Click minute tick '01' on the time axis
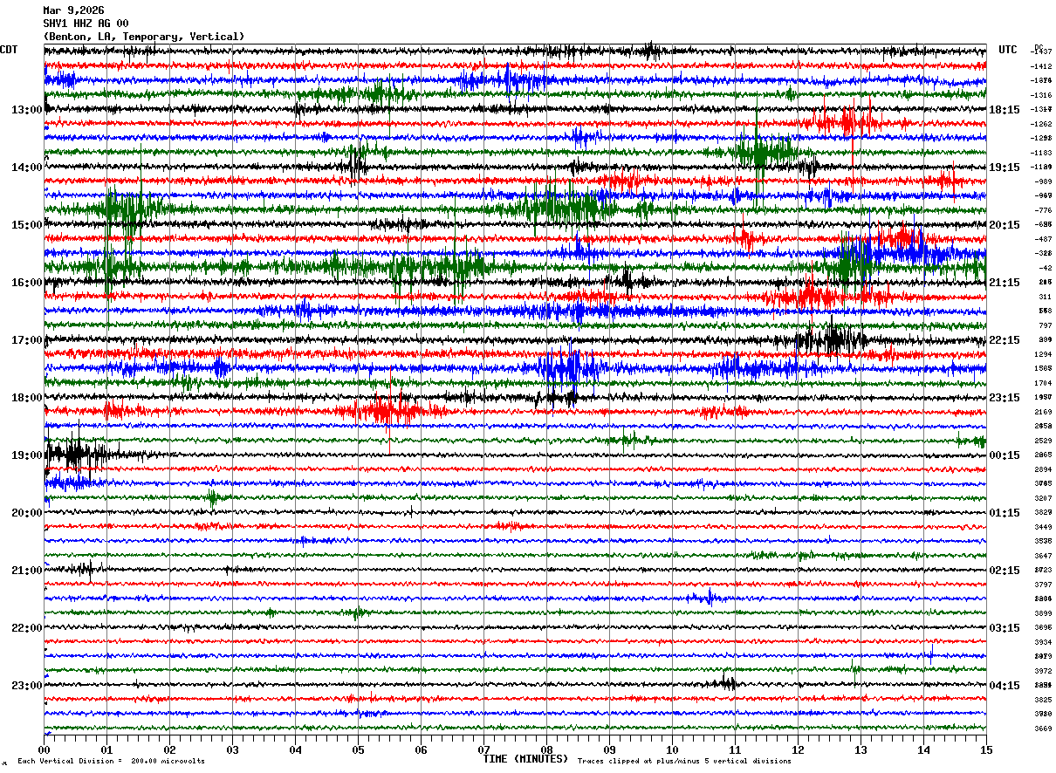This screenshot has width=1056, height=773. [x=106, y=749]
